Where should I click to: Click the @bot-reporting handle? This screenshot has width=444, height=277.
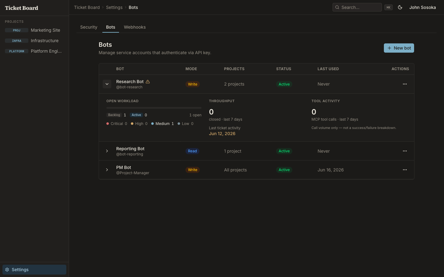pyautogui.click(x=129, y=154)
